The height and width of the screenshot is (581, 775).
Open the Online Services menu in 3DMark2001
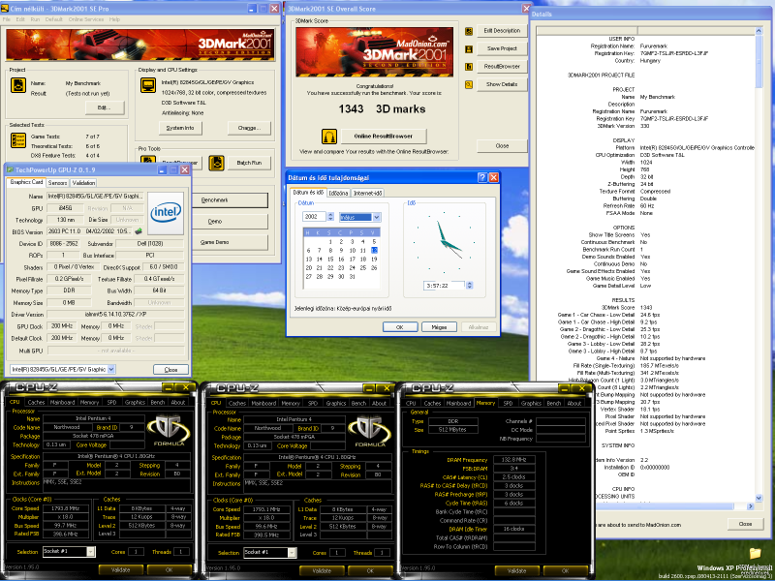coord(86,19)
